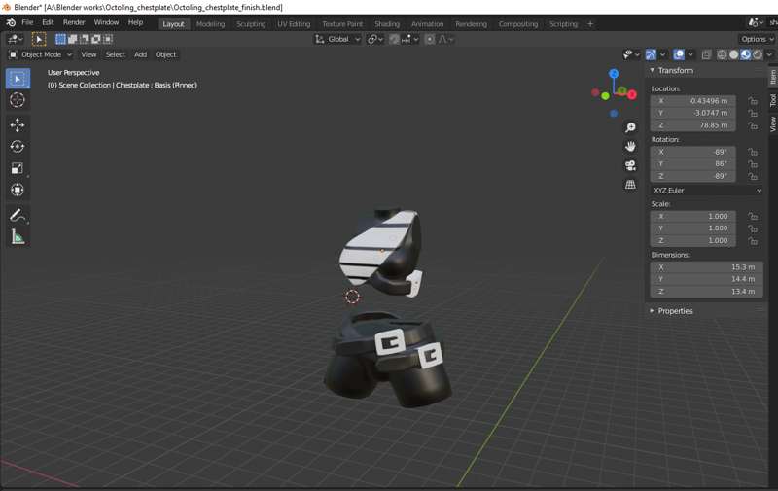This screenshot has width=778, height=491.
Task: Choose the Move tool
Action: pos(18,125)
